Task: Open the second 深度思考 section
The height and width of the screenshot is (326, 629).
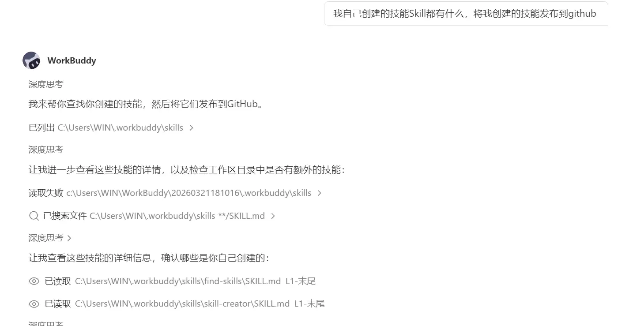Action: pyautogui.click(x=46, y=150)
